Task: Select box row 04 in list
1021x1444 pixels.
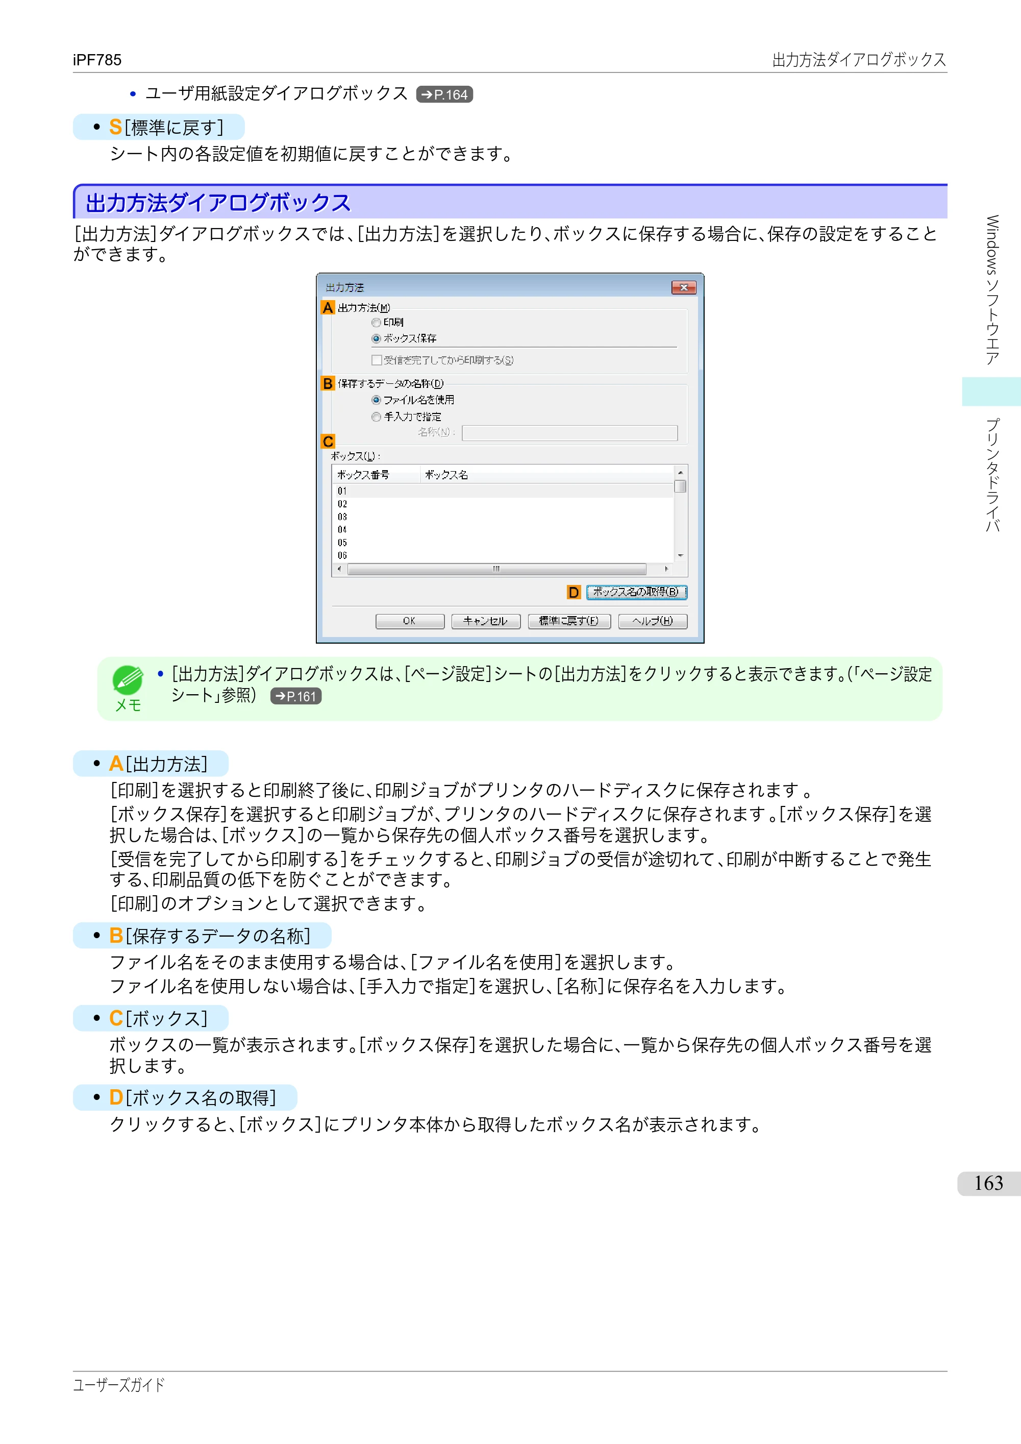Action: click(x=503, y=530)
